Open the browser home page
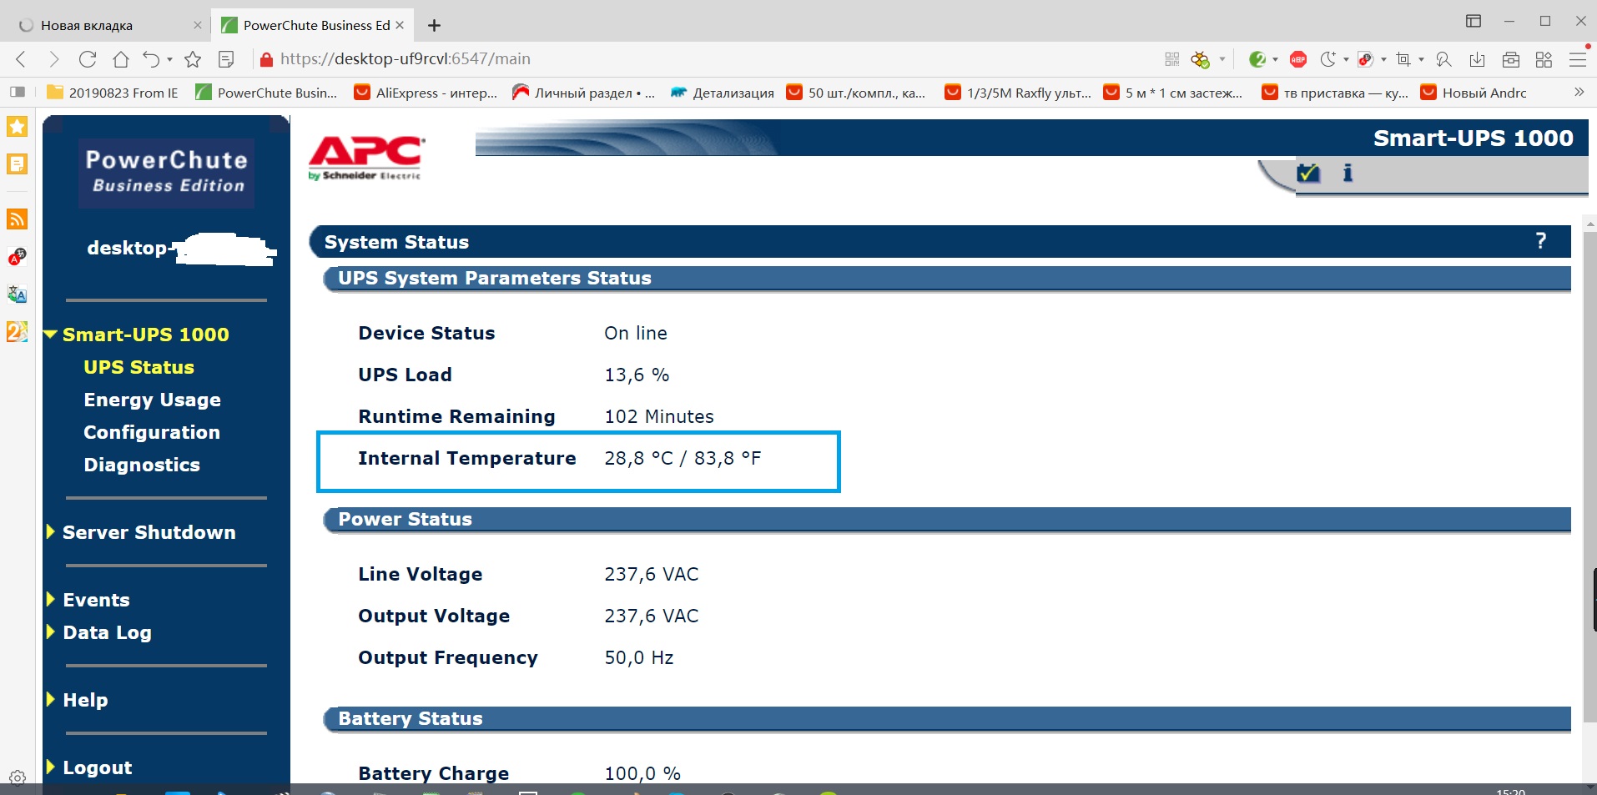The image size is (1597, 795). [x=121, y=59]
